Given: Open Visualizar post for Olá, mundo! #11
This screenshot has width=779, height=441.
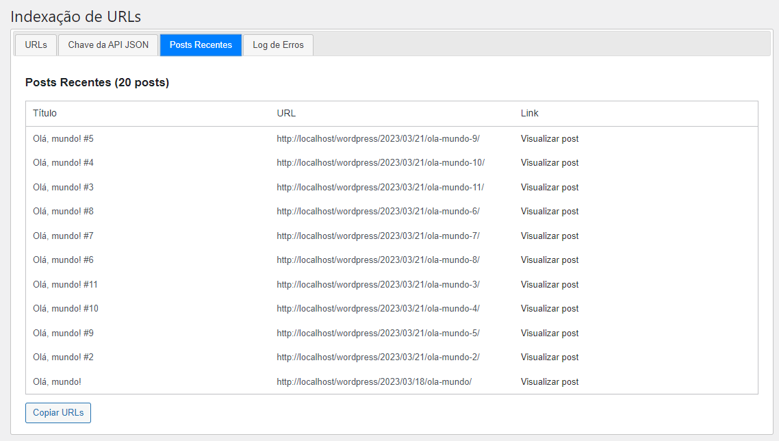Looking at the screenshot, I should pos(550,285).
